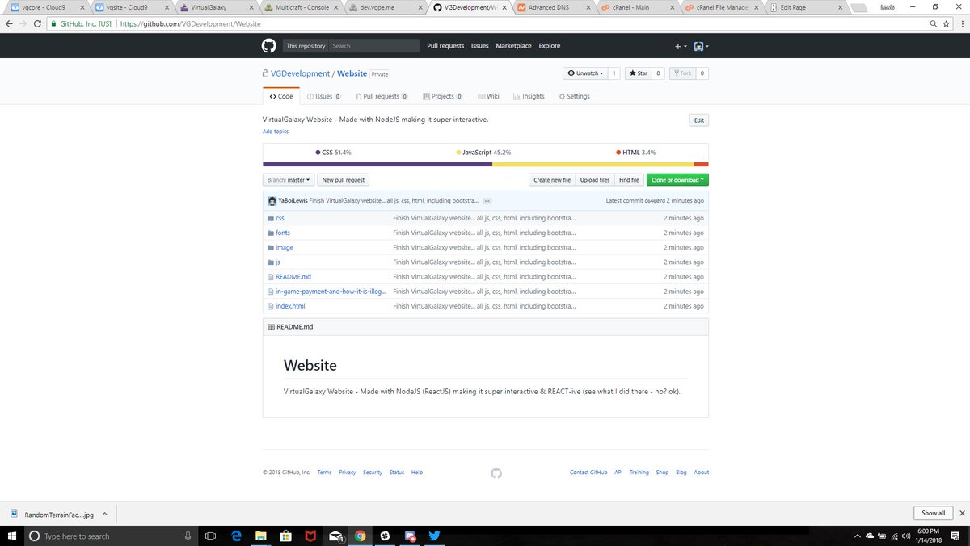Open the Windows Start menu

pos(11,535)
